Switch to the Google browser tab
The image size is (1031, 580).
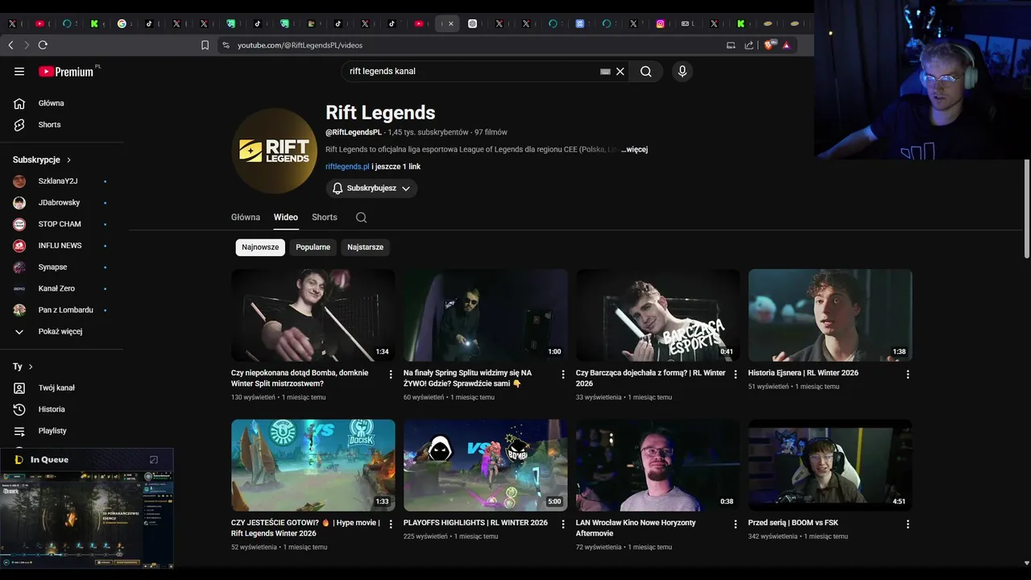point(122,24)
